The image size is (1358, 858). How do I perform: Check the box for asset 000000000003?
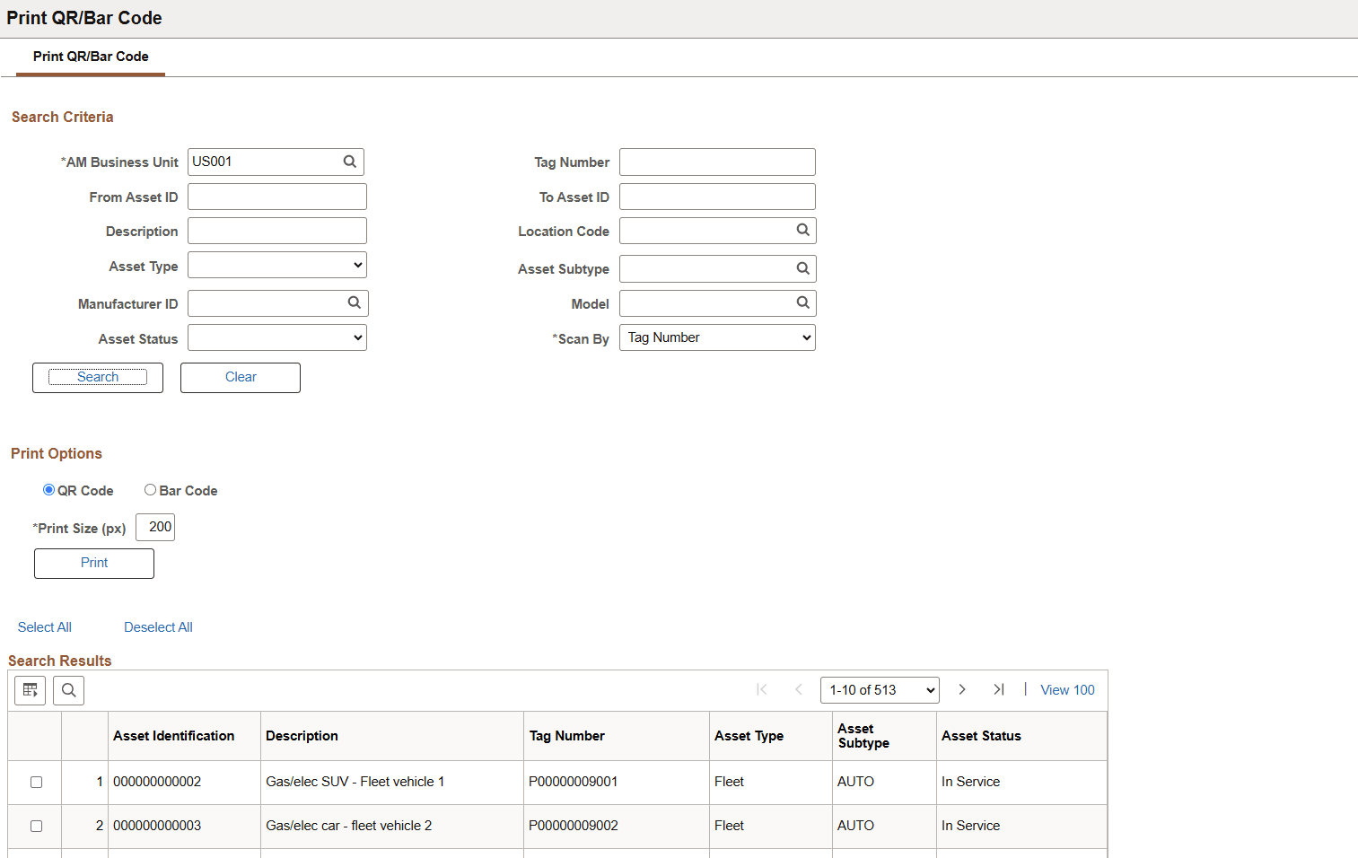37,826
